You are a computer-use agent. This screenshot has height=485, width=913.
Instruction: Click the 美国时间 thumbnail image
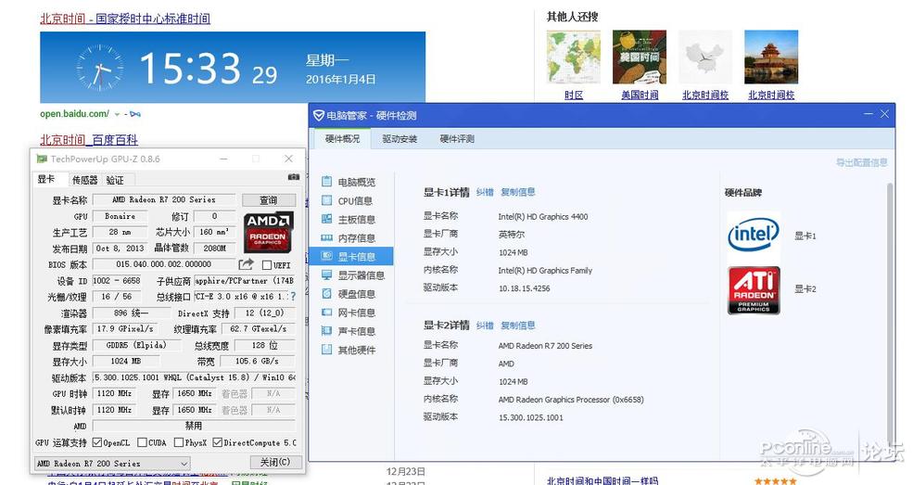[x=640, y=57]
